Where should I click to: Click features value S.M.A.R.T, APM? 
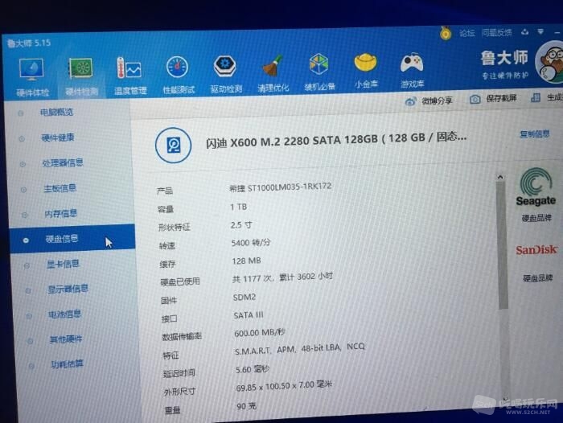point(265,350)
